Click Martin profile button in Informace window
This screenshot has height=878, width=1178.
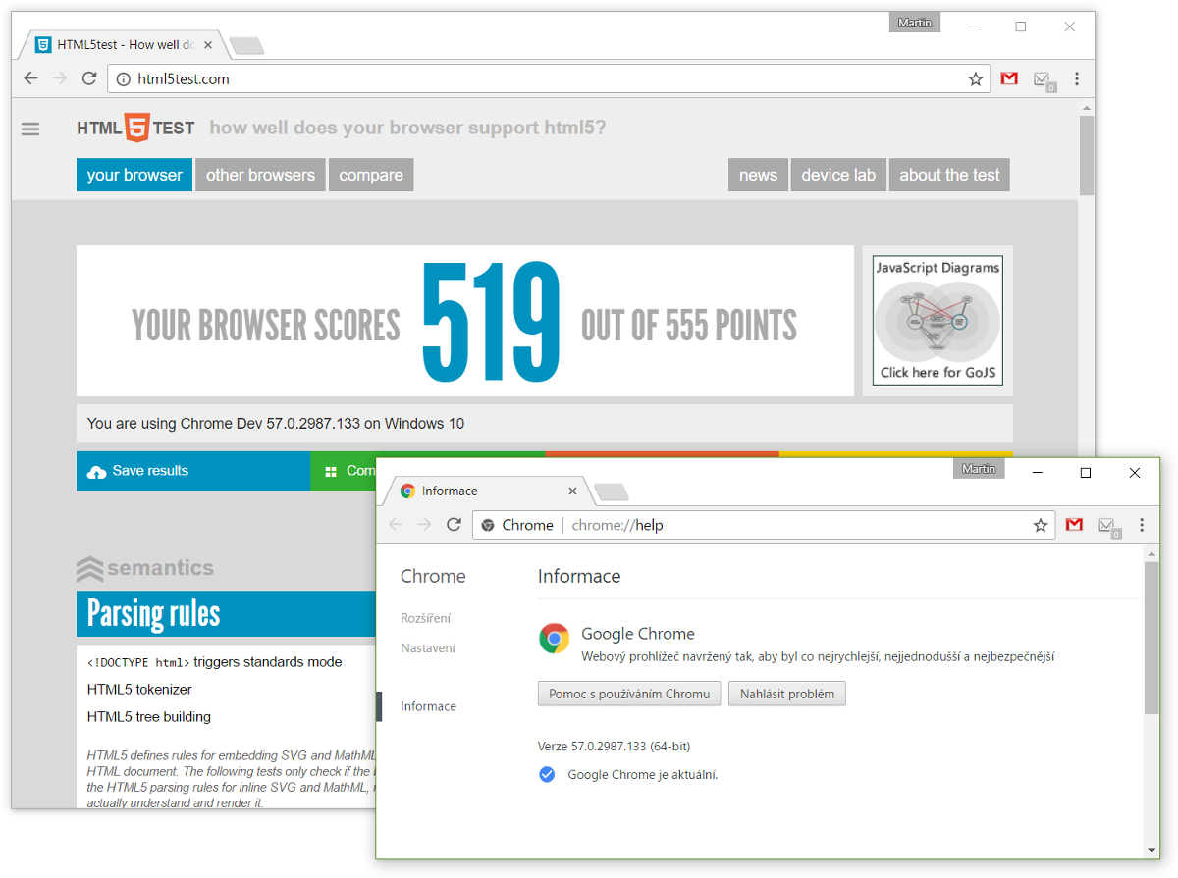[979, 469]
